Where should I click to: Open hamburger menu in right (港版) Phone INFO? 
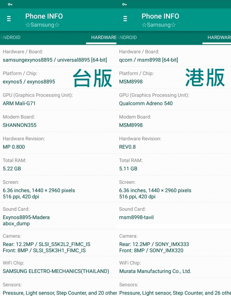tap(125, 19)
